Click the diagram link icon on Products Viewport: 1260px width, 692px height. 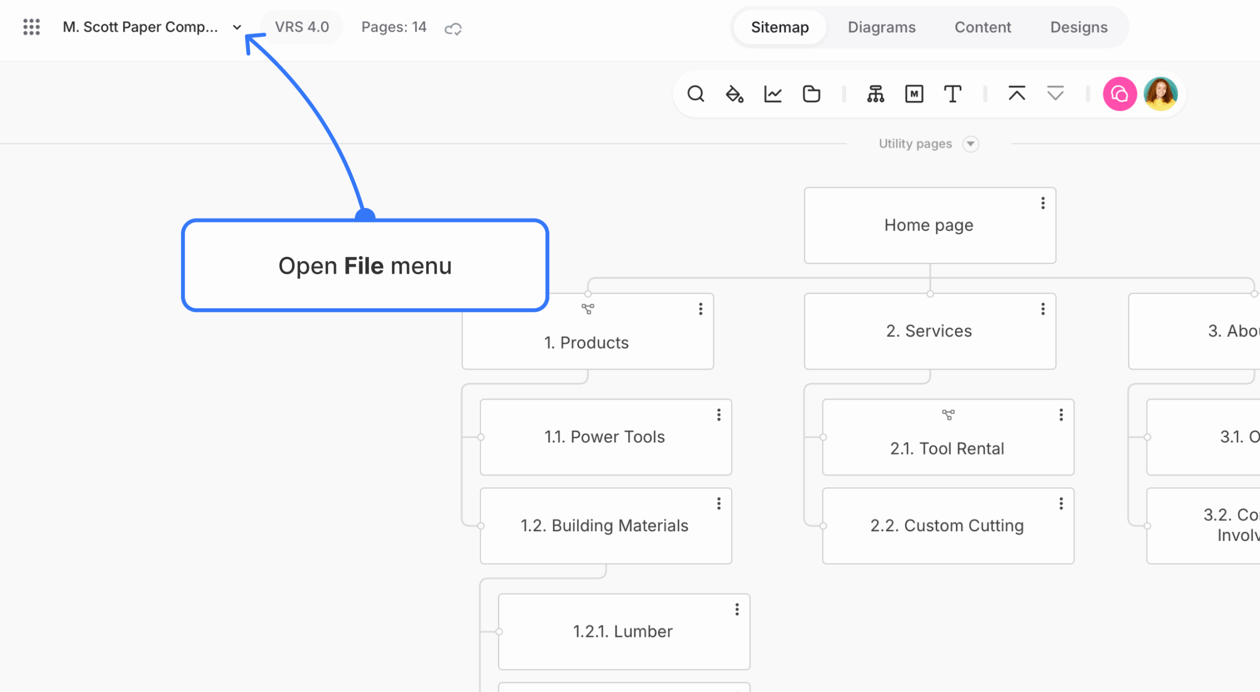(x=588, y=309)
